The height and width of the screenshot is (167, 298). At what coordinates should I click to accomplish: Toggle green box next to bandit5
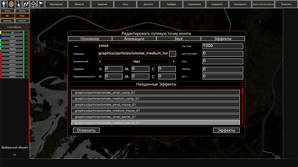(x=26, y=72)
